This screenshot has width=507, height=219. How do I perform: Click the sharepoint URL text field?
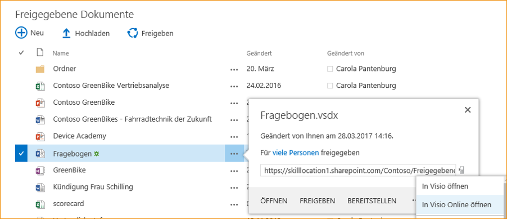click(x=358, y=171)
